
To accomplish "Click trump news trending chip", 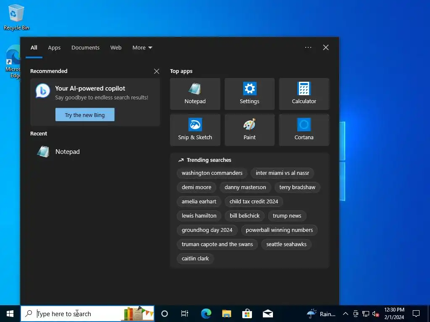I will click(287, 216).
